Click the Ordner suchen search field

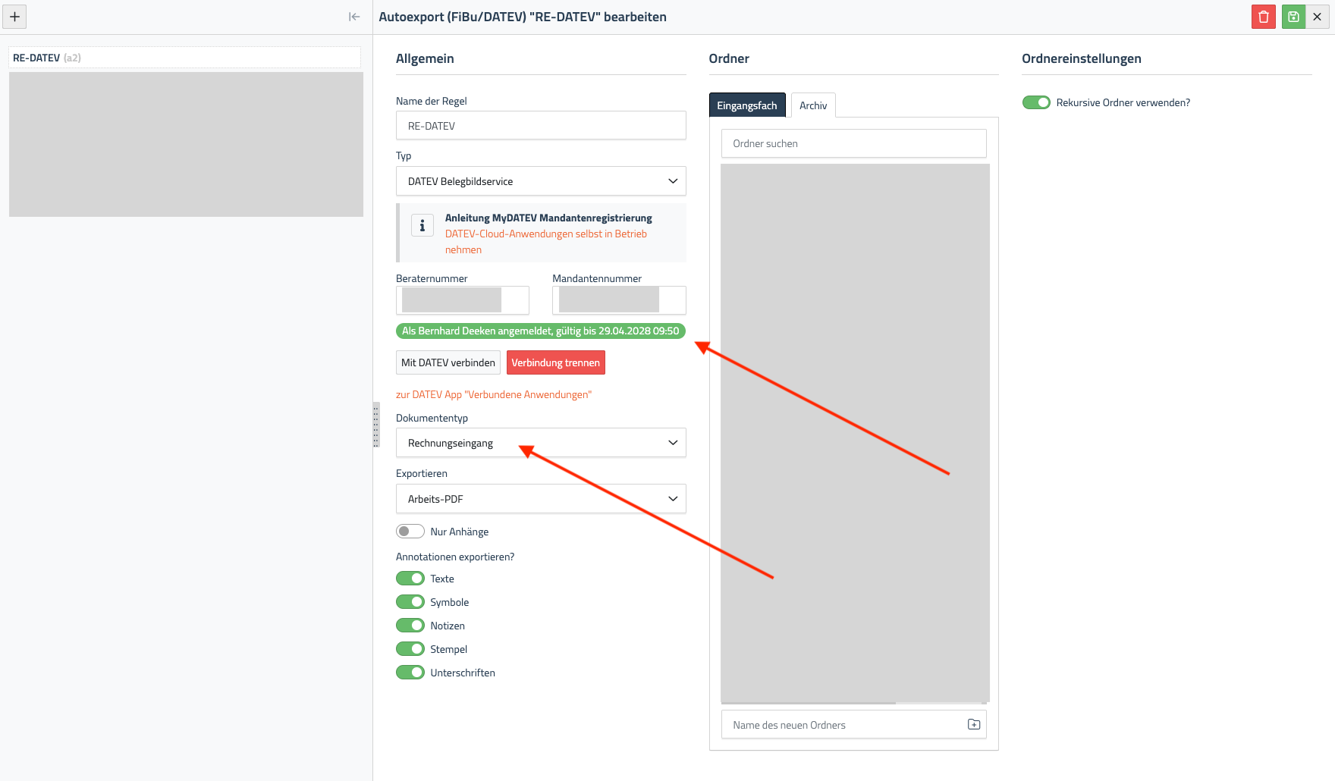tap(854, 143)
